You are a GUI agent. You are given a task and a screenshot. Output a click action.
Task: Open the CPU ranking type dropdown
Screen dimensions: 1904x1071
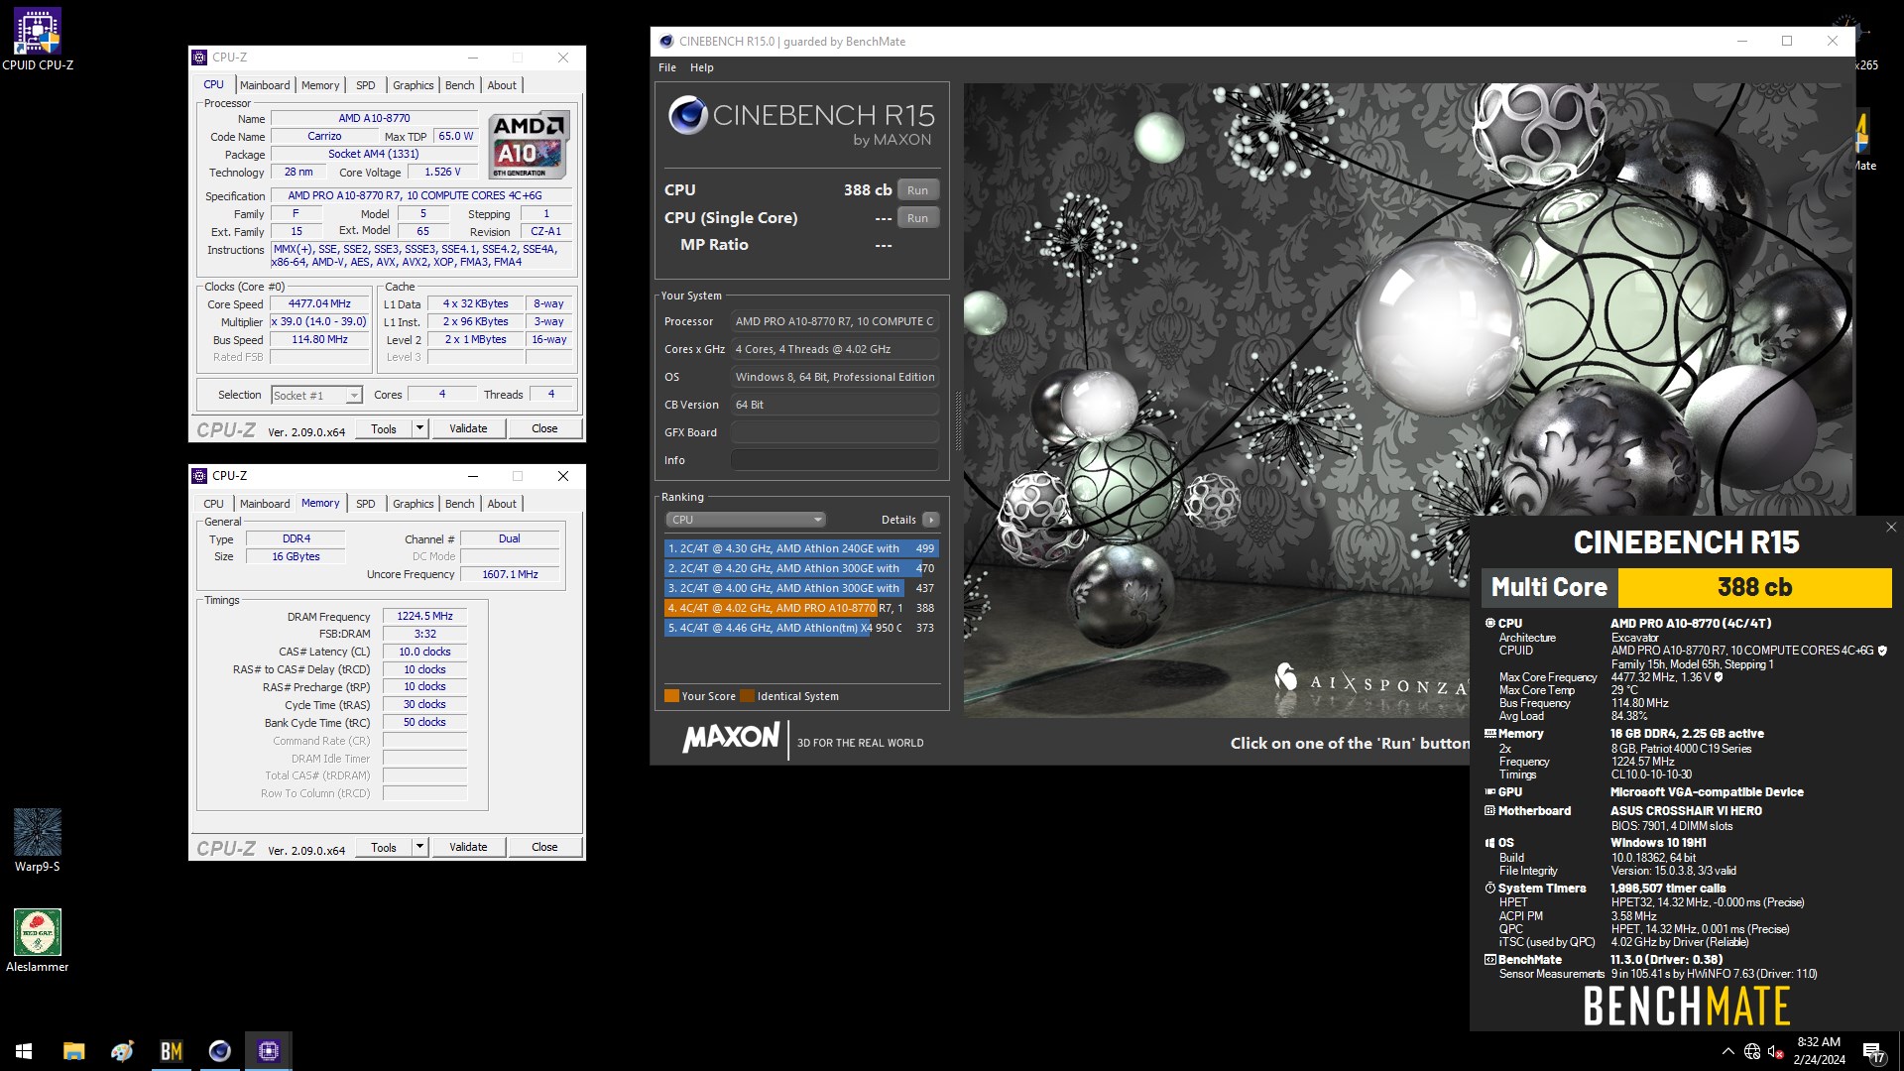click(745, 520)
